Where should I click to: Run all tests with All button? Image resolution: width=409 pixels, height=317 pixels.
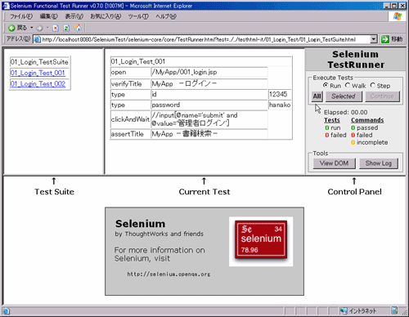tap(317, 96)
